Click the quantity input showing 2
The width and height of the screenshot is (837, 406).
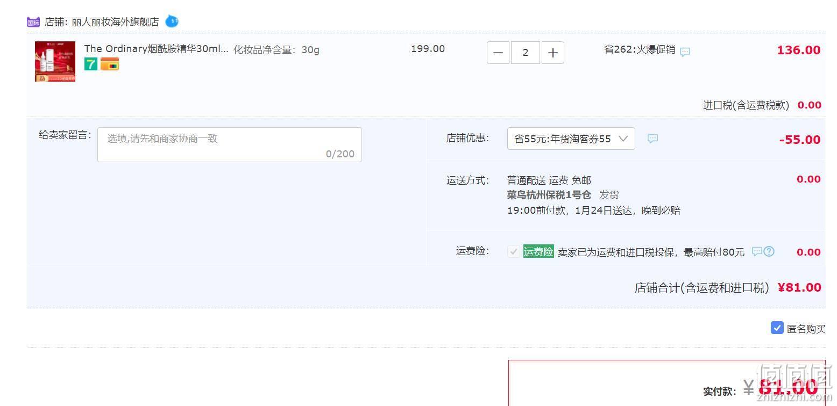(x=526, y=53)
